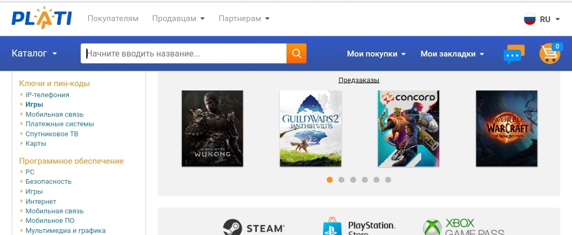Select the sixth carousel dot
Image resolution: width=572 pixels, height=235 pixels.
(x=388, y=180)
